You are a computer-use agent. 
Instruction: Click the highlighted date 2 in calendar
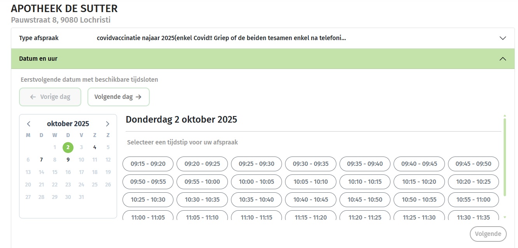(68, 147)
